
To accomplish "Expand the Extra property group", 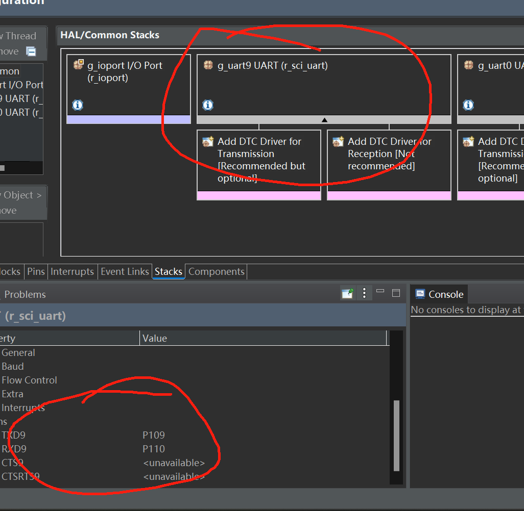I will [12, 394].
